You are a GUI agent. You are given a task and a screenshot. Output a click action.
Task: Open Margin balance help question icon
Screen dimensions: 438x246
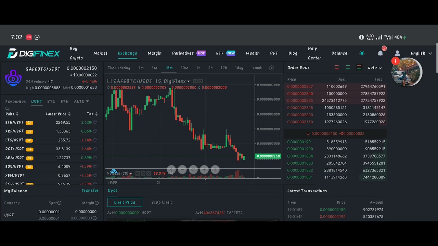pos(97,203)
